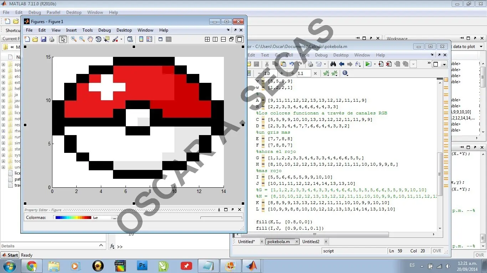Viewport: 487px width, 273px height.
Task: Open Photoshop from the taskbar
Action: click(142, 266)
